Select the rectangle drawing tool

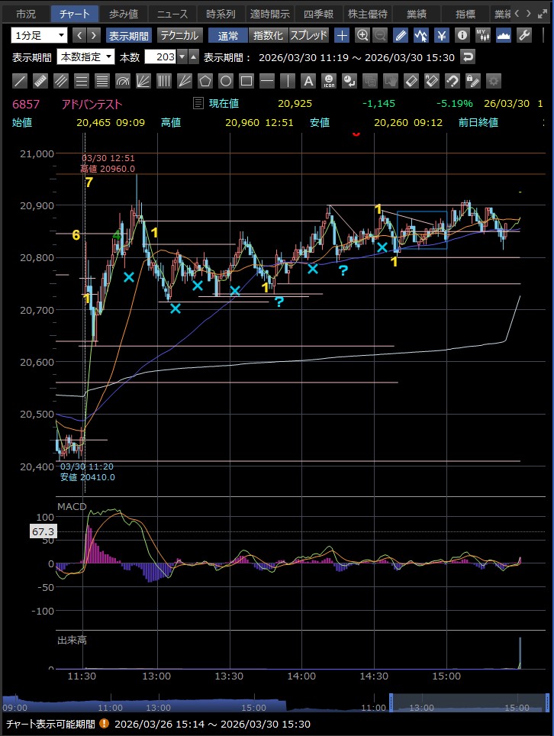tap(246, 81)
